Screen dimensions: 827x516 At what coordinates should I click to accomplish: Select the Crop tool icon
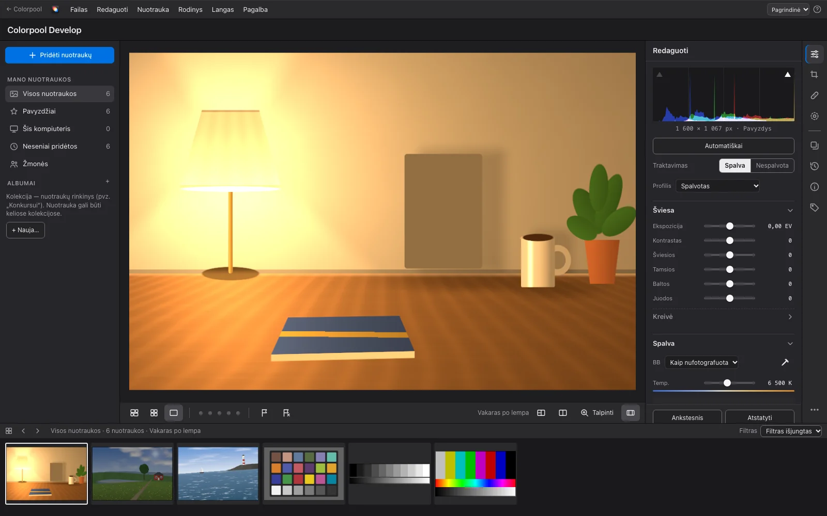click(814, 75)
